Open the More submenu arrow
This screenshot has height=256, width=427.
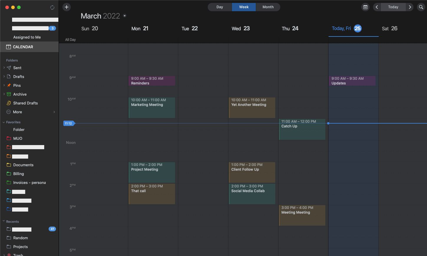point(54,112)
